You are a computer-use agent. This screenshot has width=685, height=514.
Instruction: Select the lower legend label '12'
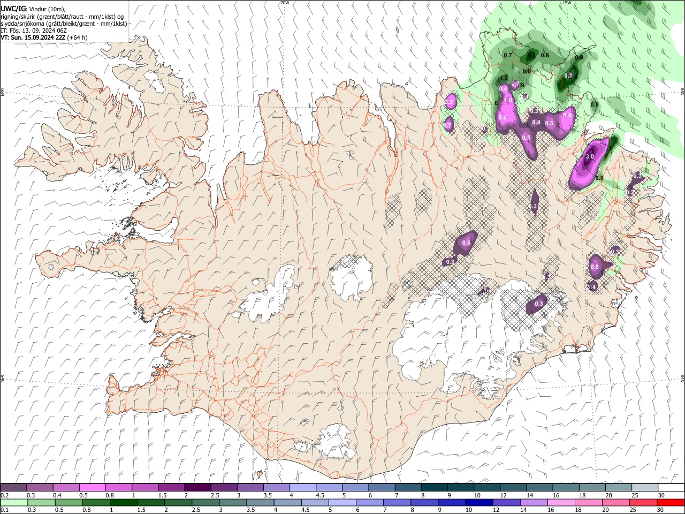[496, 510]
